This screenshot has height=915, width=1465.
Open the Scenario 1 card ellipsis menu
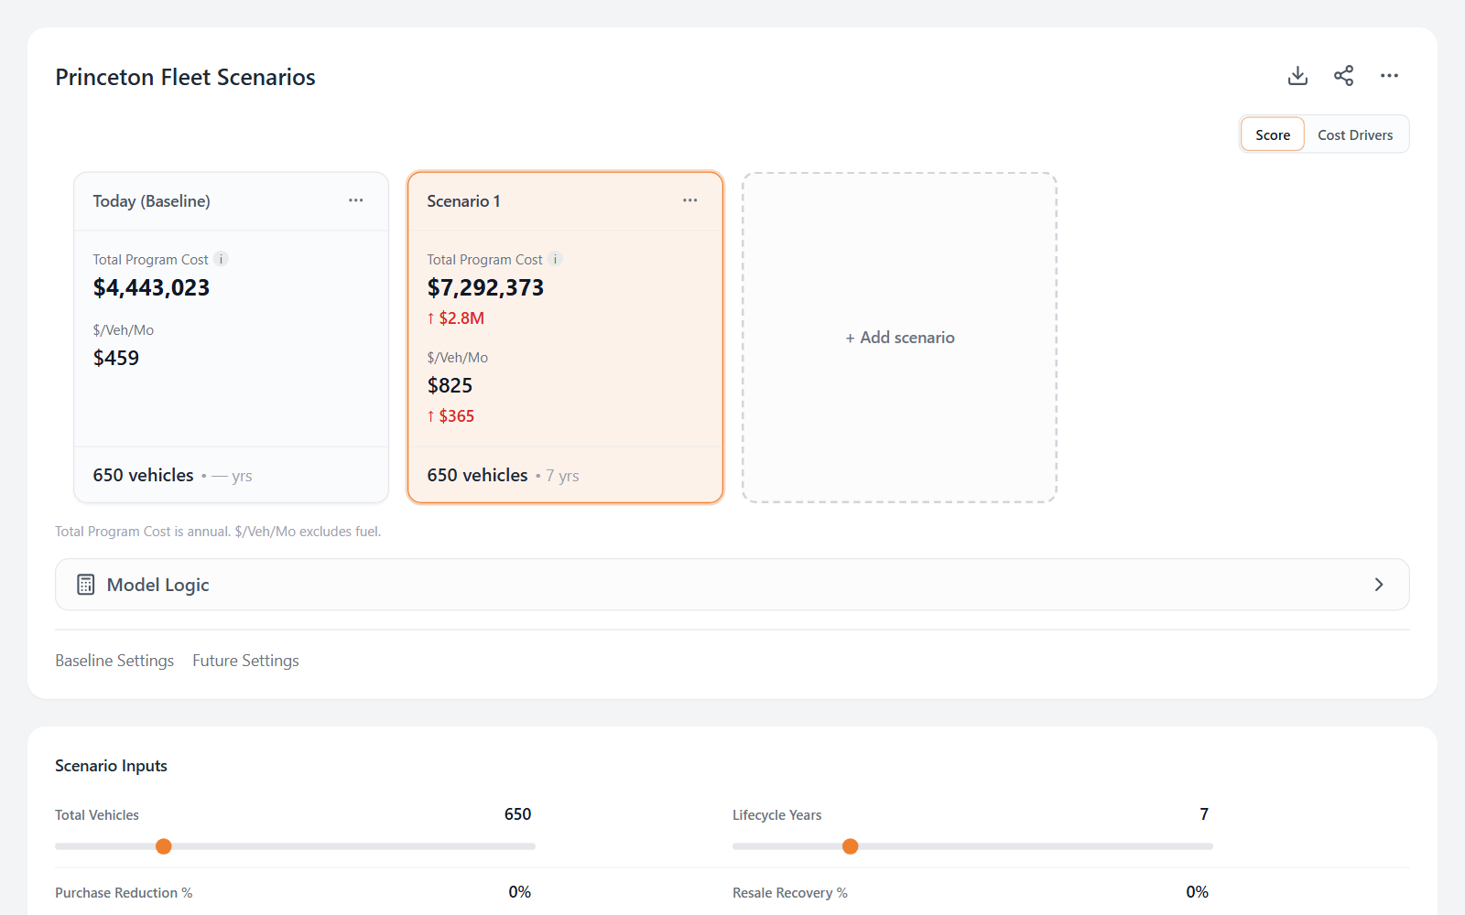click(690, 200)
